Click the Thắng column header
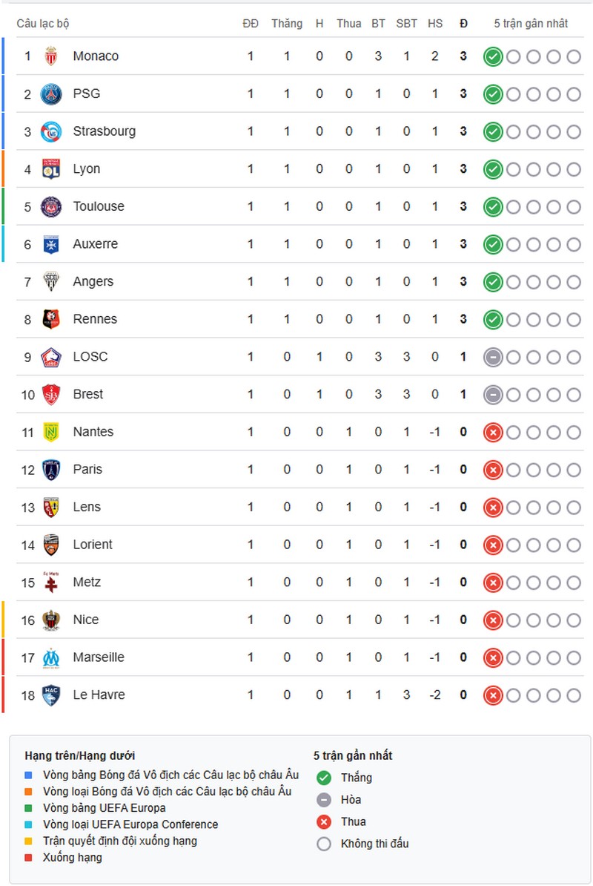Viewport: 593px width, 886px height. tap(287, 24)
